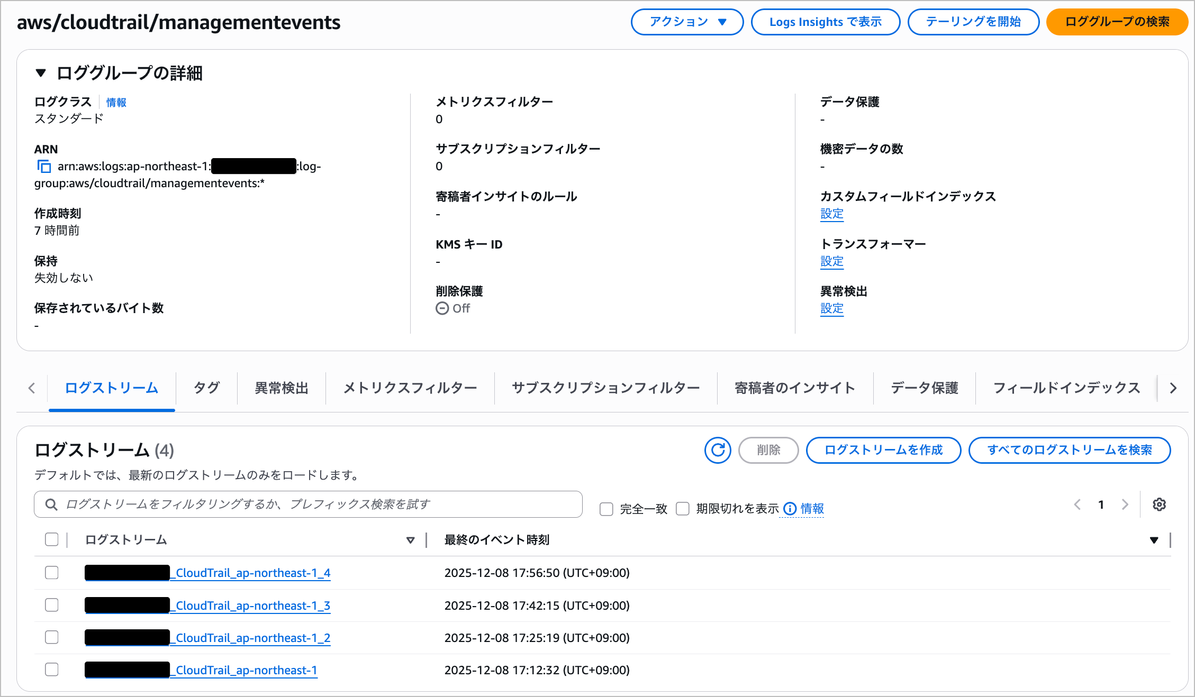Copy the ARN using the copy icon
Viewport: 1195px width, 697px height.
coord(44,167)
